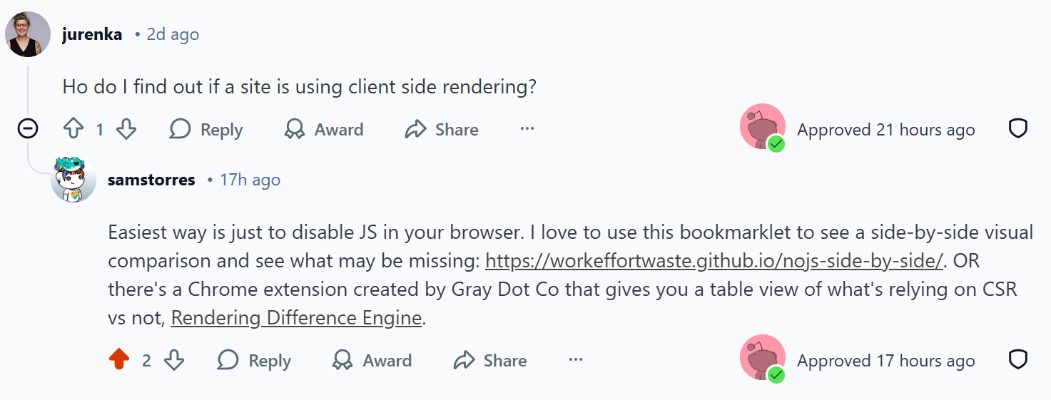Reply to jurenka's comment

pos(206,129)
